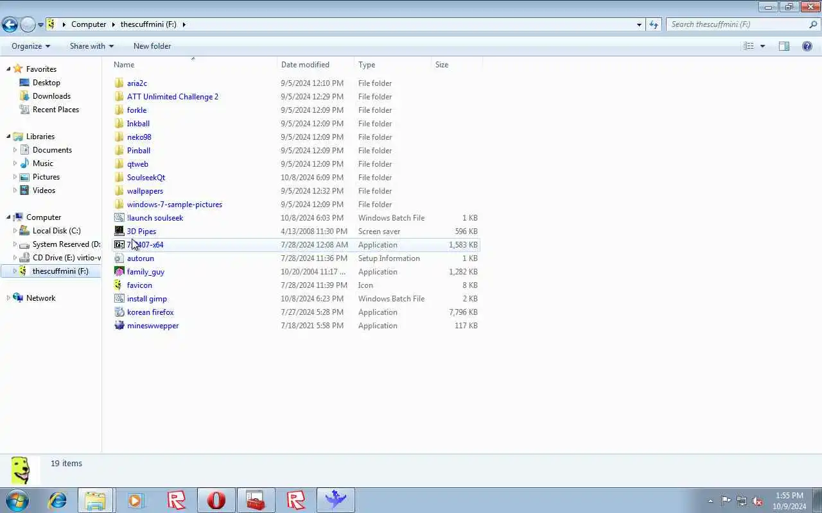Click the New folder button
The width and height of the screenshot is (822, 513).
click(152, 46)
